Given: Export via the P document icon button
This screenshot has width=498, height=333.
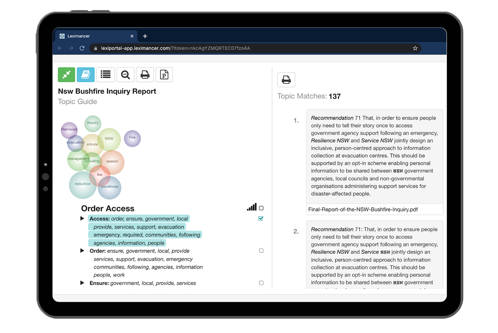Looking at the screenshot, I should (164, 75).
